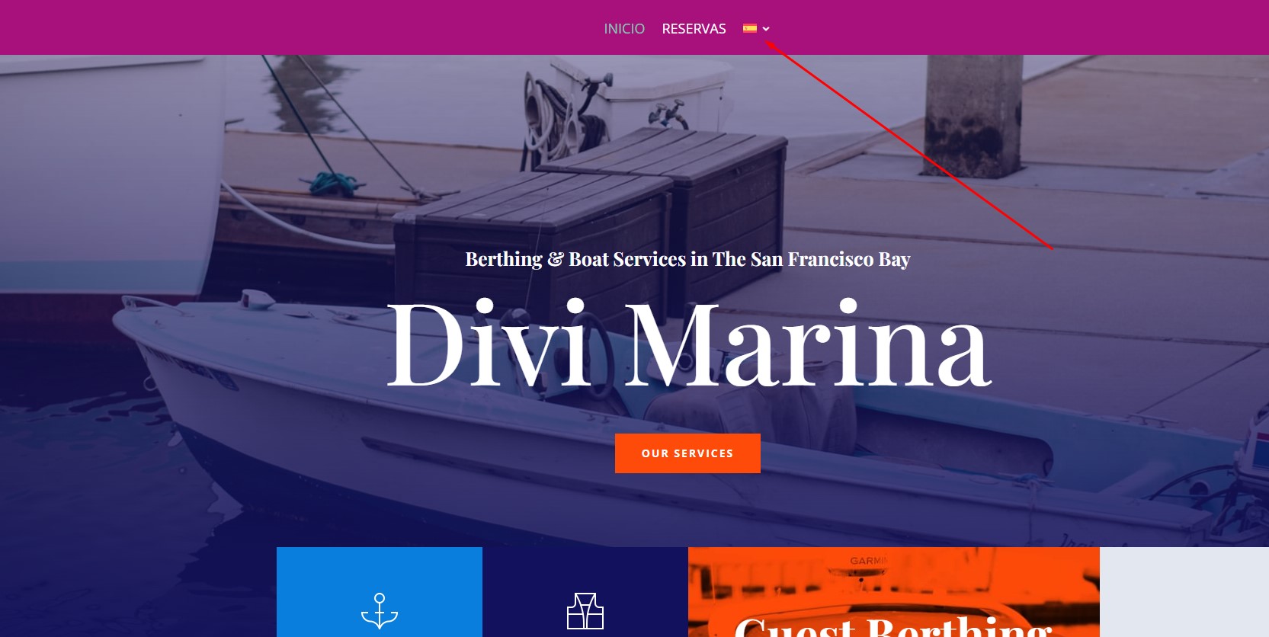This screenshot has width=1269, height=637.
Task: Click the wooden piling post in photo
Action: [x=973, y=116]
